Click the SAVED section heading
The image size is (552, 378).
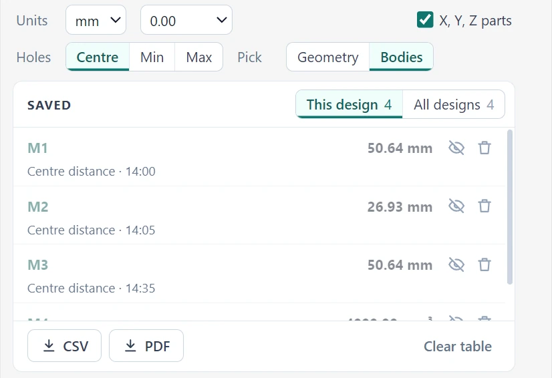click(x=49, y=106)
